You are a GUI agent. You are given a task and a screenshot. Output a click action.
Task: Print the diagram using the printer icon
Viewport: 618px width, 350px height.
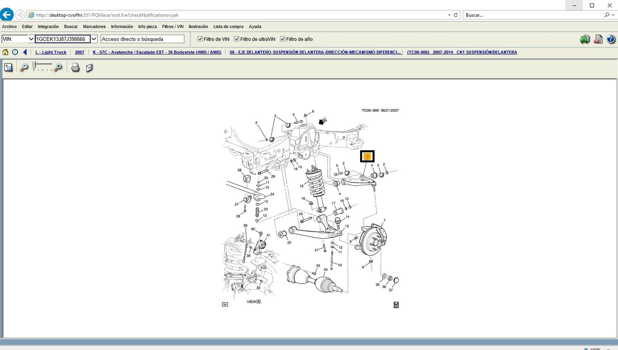point(75,68)
